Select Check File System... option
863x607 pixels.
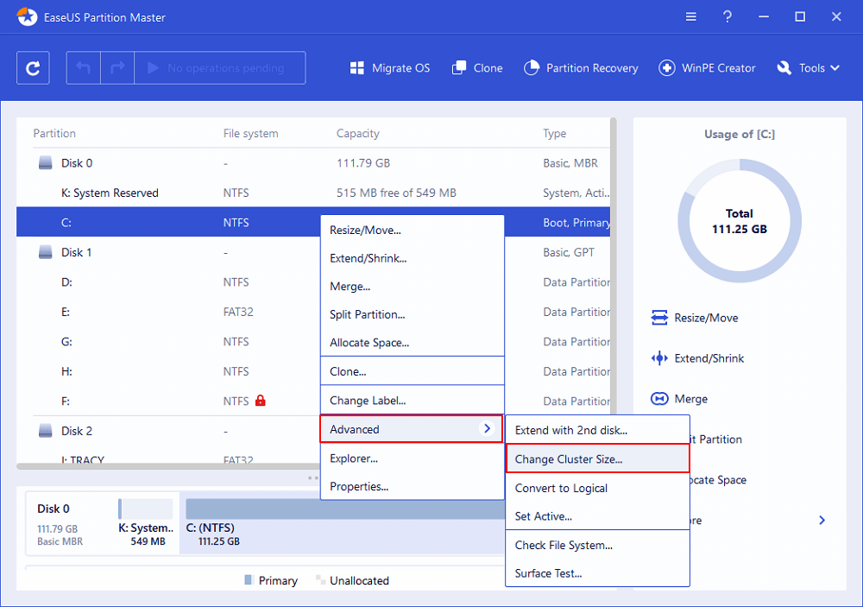(597, 546)
